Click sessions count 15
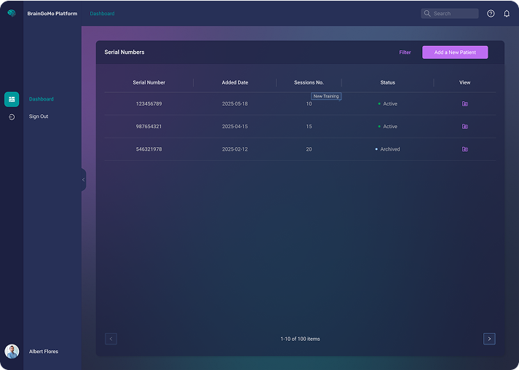Screen dimensions: 519x370 tap(309, 127)
